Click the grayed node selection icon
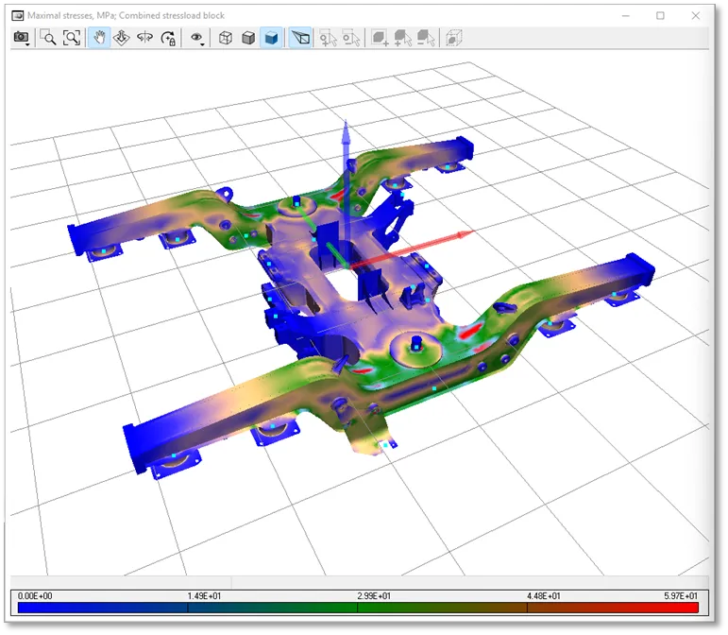The image size is (728, 635). [328, 38]
